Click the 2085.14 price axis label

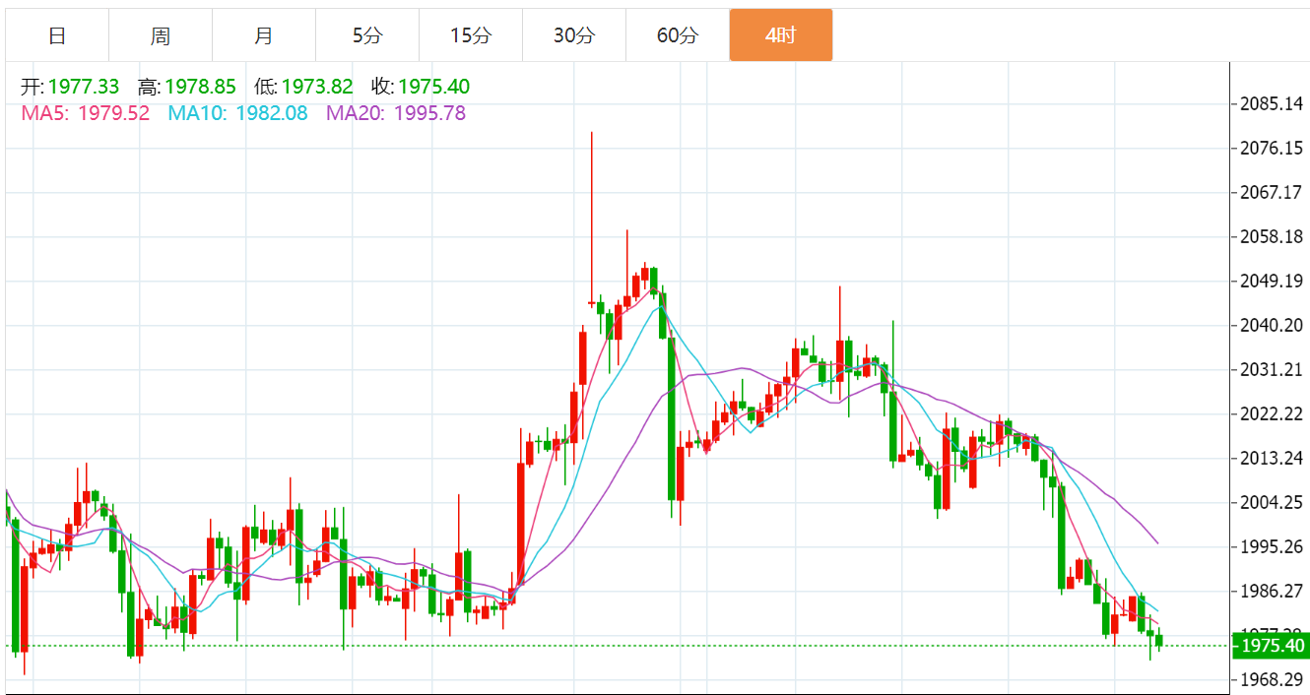[x=1271, y=103]
